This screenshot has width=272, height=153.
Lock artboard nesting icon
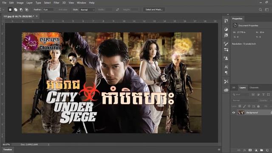tap(254, 106)
